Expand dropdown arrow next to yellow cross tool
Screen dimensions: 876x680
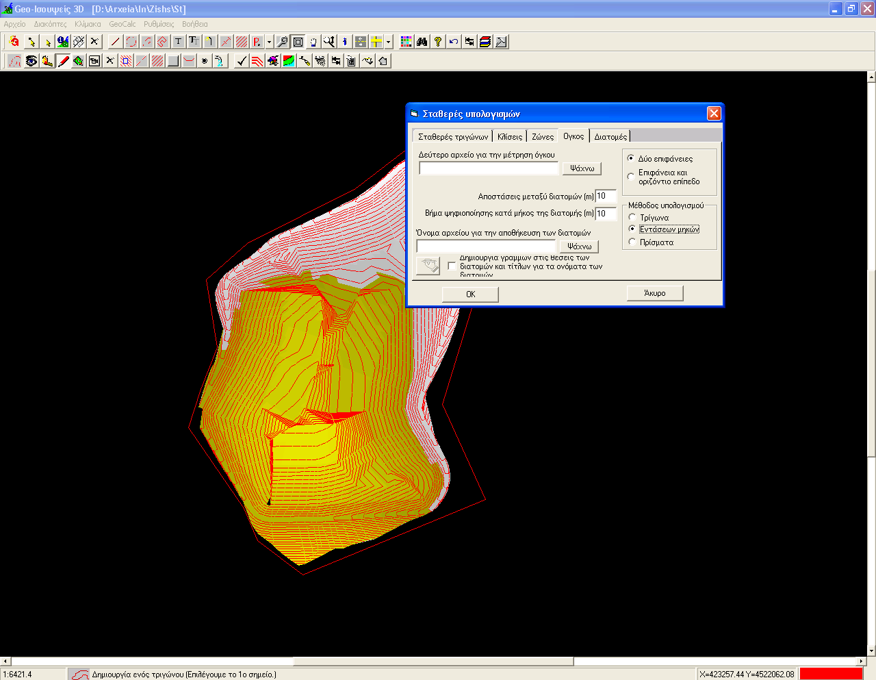pos(388,42)
